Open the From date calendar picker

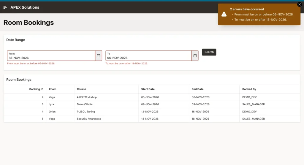point(99,56)
